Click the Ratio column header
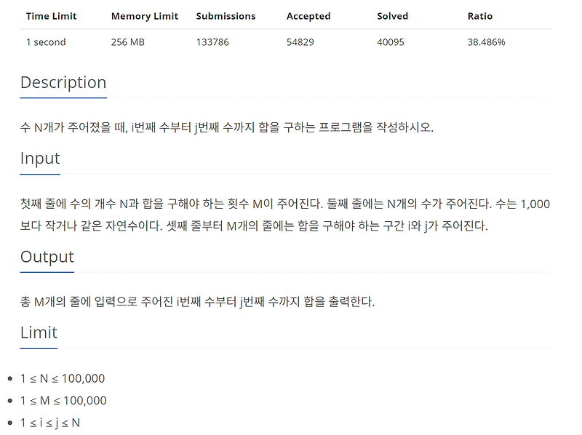 coord(480,16)
